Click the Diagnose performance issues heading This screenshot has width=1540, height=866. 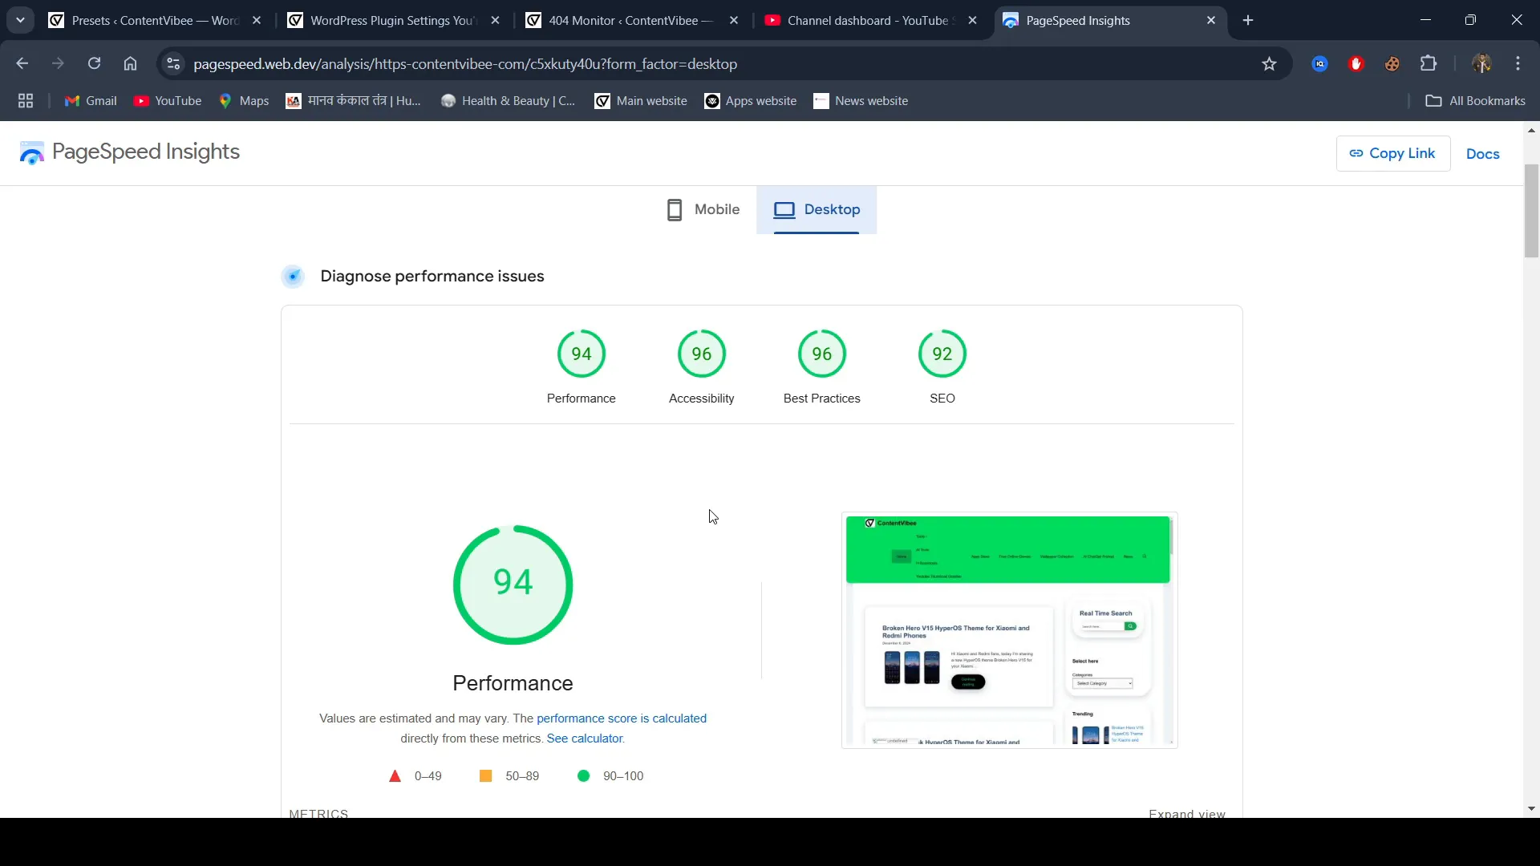pos(432,277)
